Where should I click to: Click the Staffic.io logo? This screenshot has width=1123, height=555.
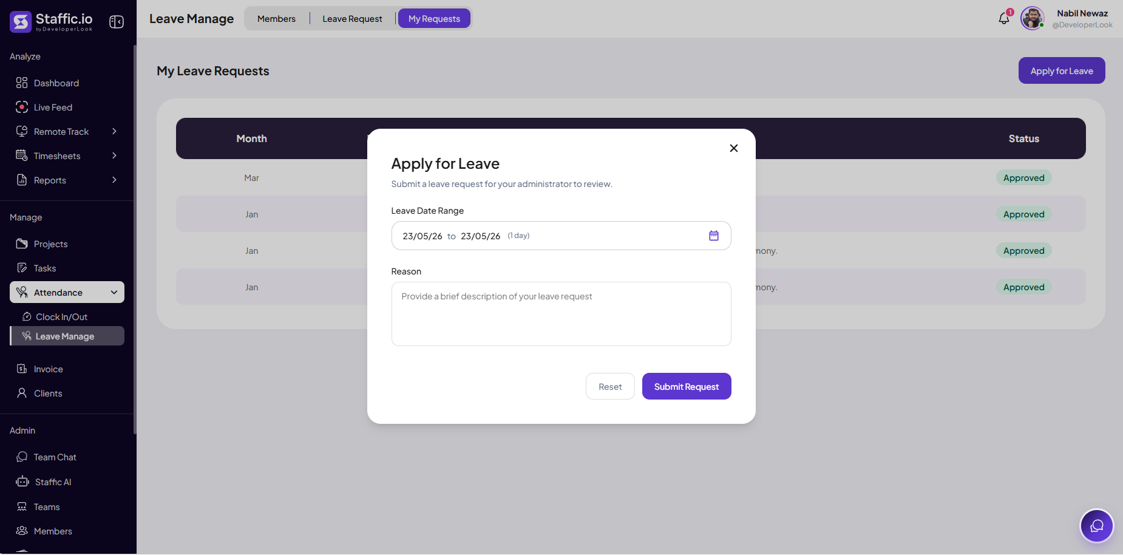[52, 21]
